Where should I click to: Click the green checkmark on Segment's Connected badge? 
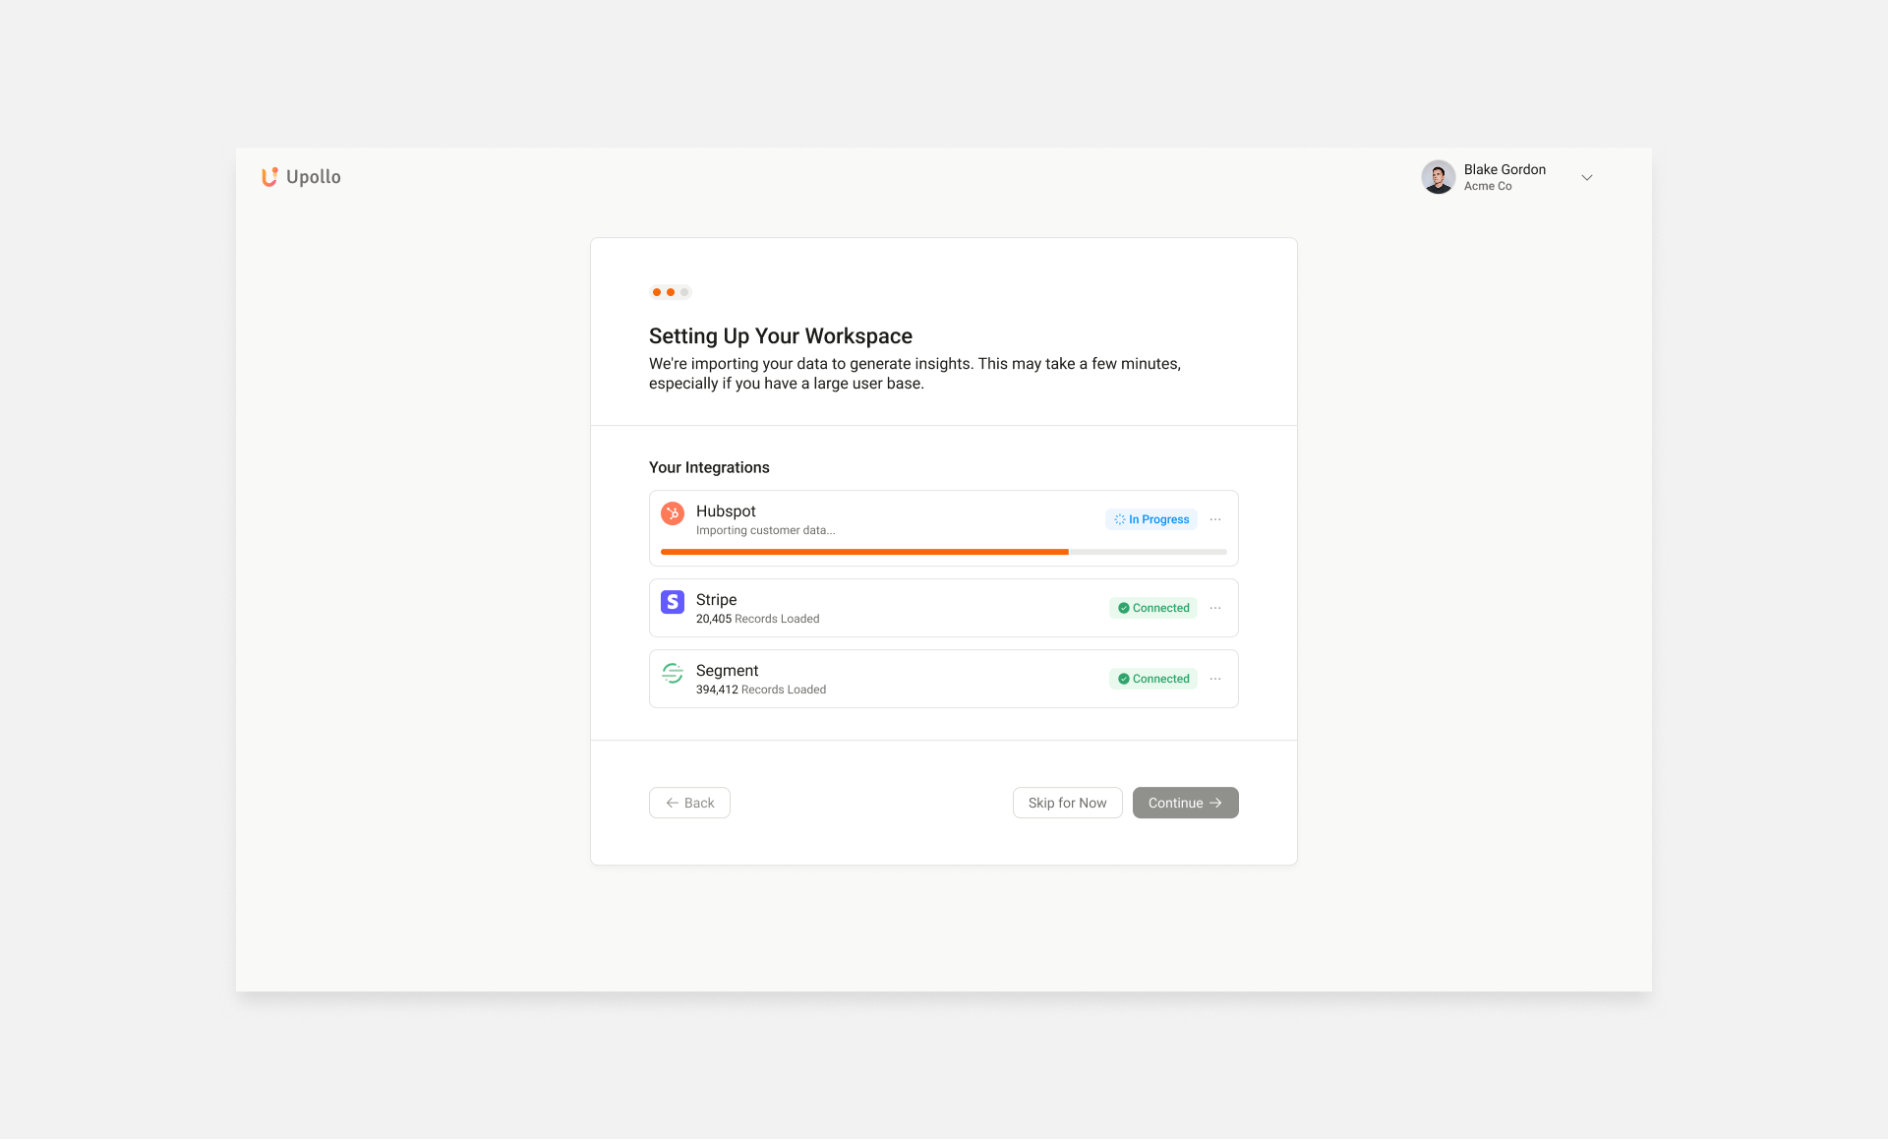coord(1123,679)
